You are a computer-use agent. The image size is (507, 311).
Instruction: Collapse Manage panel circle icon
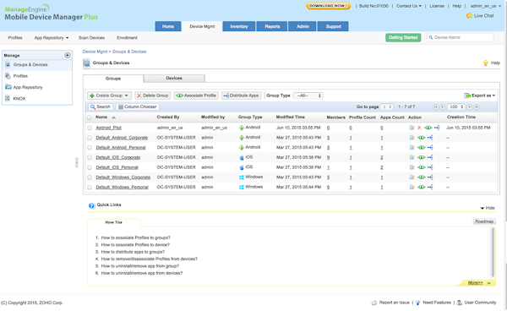(x=68, y=55)
